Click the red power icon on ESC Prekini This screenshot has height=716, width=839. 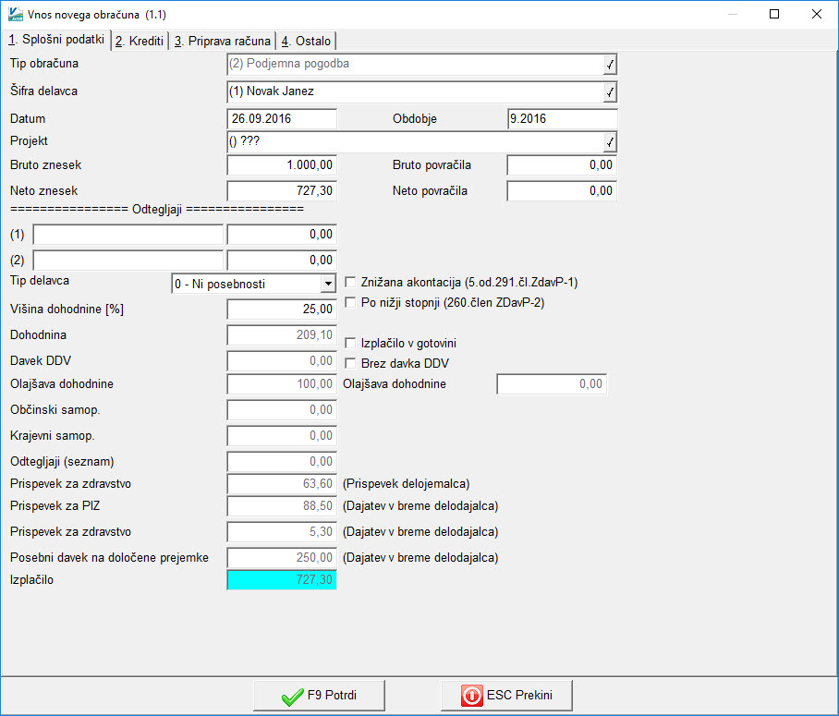point(471,696)
